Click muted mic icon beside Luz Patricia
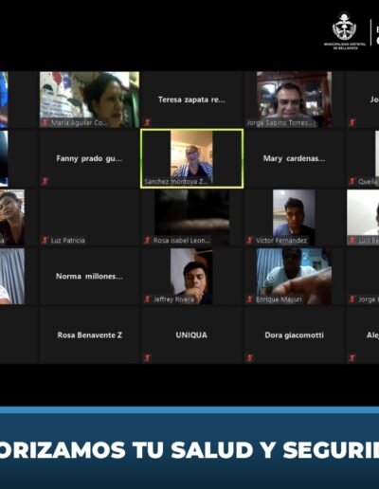This screenshot has height=489, width=379. point(45,240)
